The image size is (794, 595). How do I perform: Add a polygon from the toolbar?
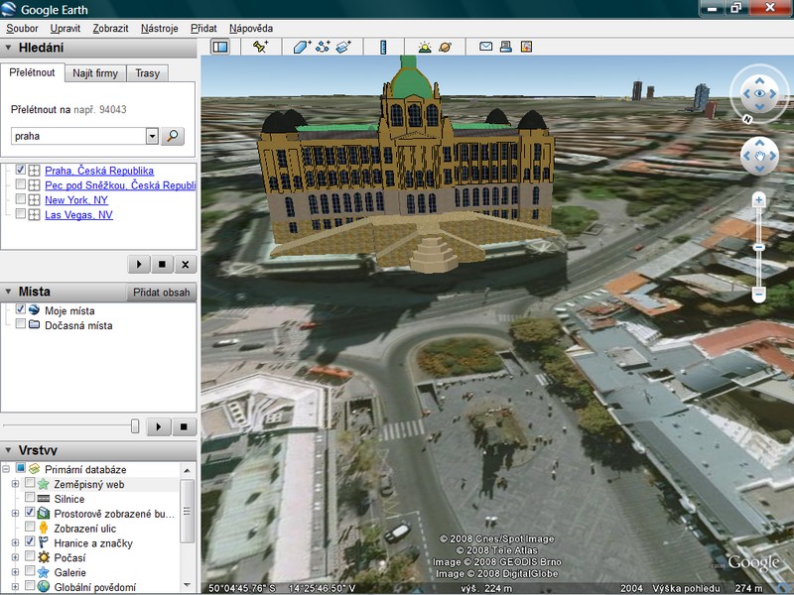pos(302,47)
